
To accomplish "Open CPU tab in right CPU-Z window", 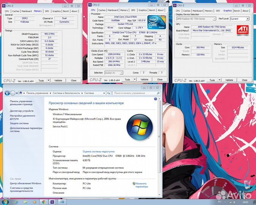I will tap(178, 11).
